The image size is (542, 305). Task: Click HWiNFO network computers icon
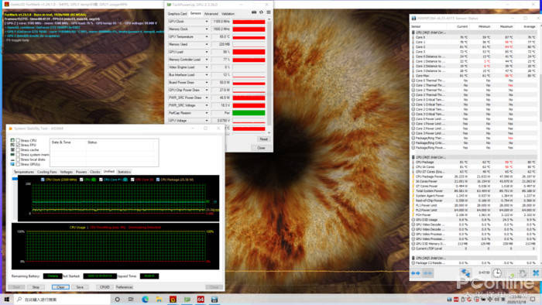pos(465,273)
